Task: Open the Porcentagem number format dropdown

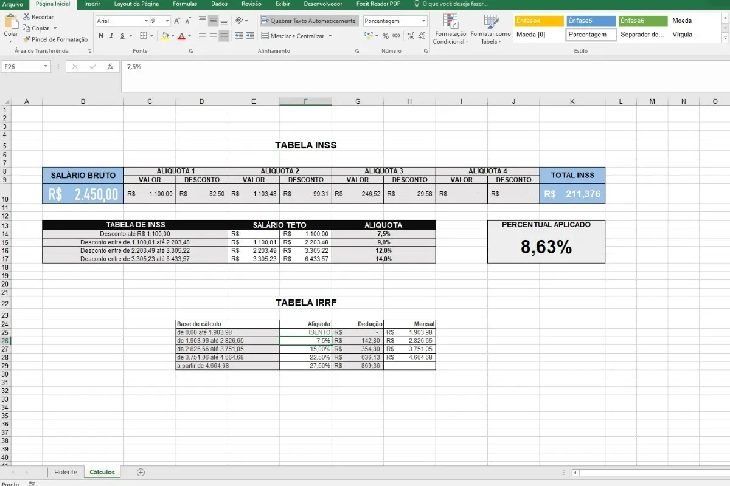Action: point(424,21)
